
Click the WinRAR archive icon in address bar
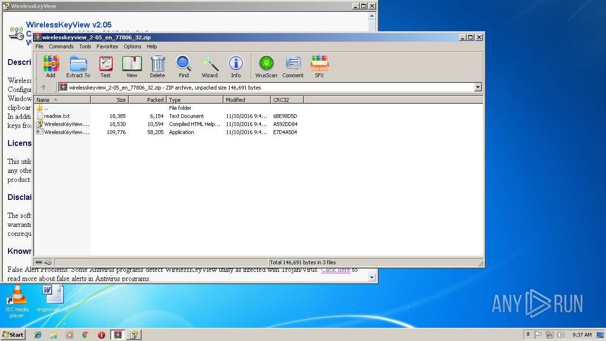tap(63, 87)
